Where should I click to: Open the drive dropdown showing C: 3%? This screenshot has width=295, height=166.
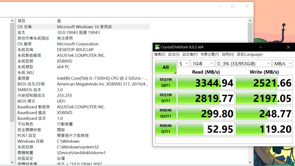243,64
